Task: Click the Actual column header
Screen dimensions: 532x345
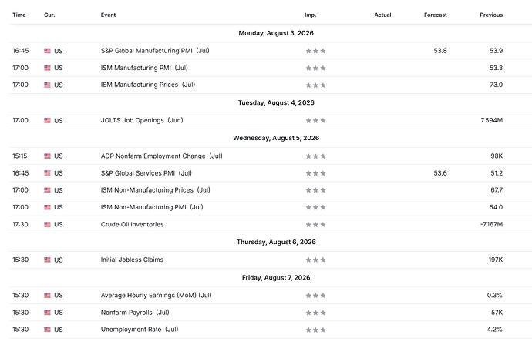Action: click(x=382, y=15)
